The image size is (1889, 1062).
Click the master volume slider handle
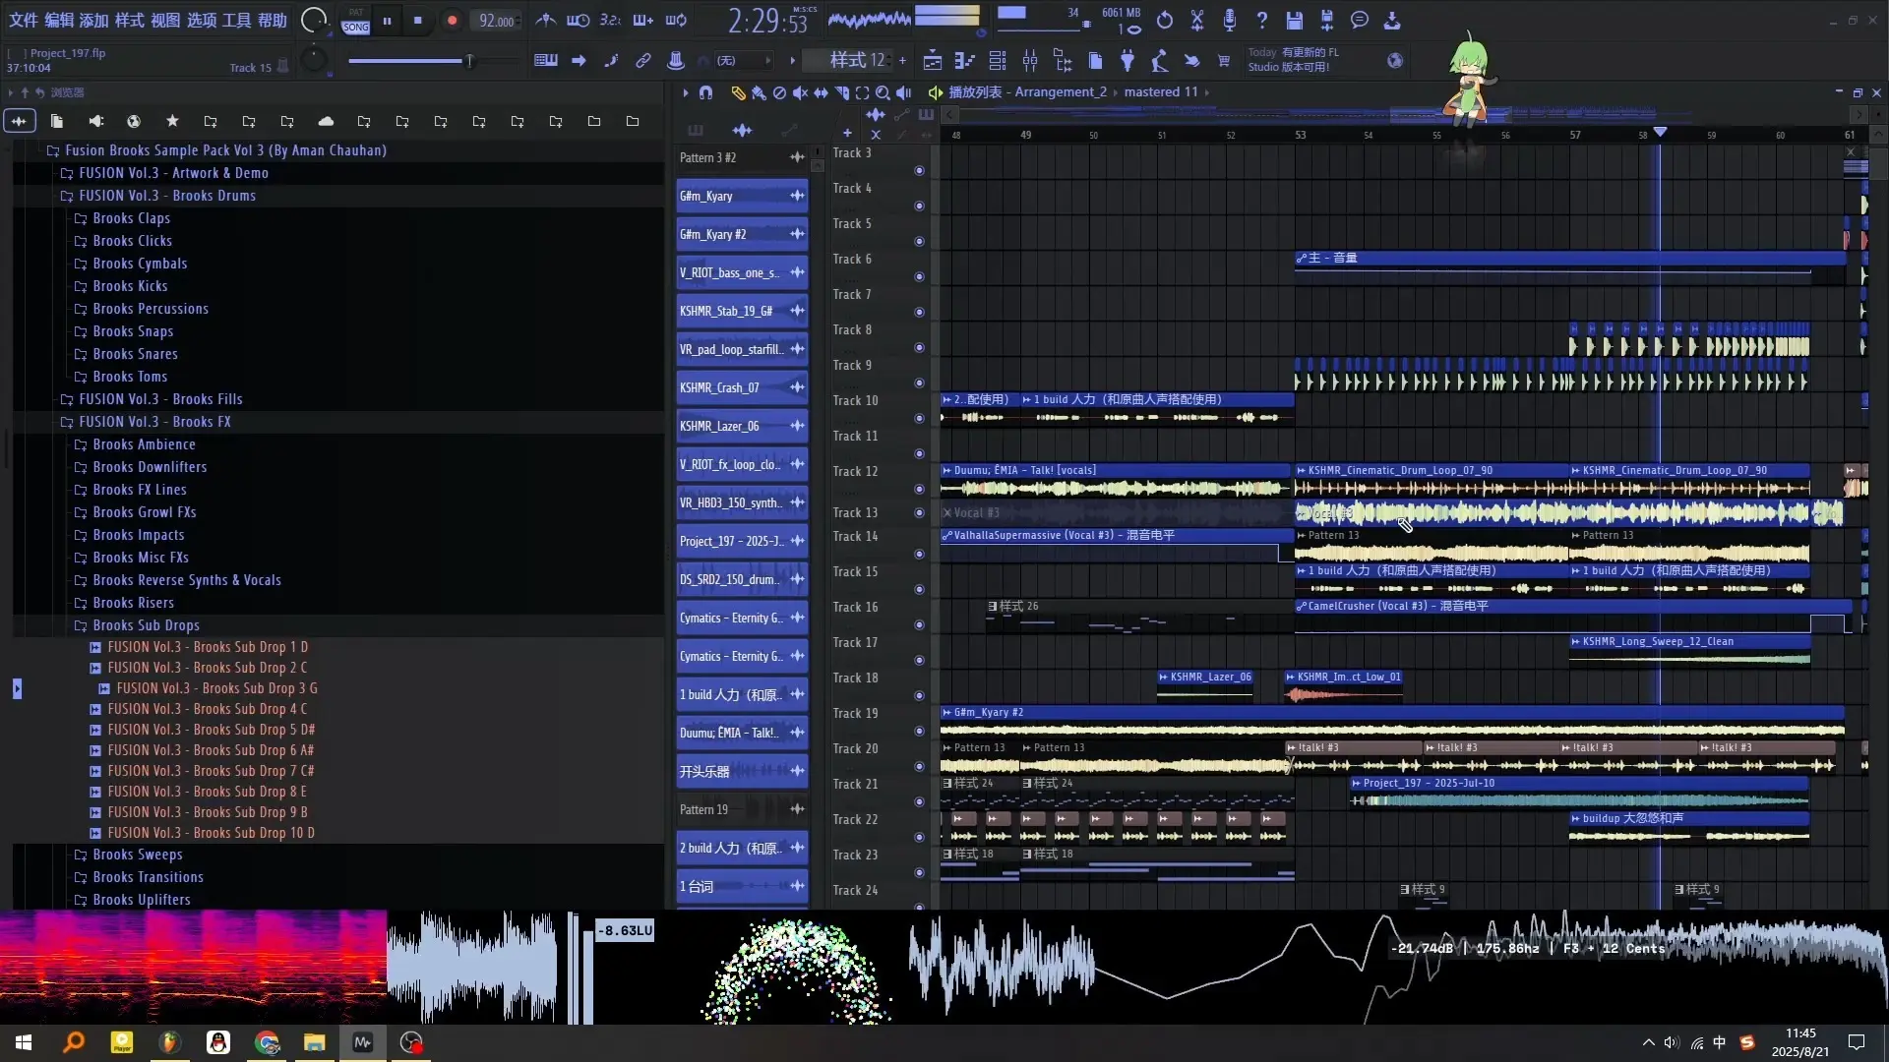[x=469, y=61]
